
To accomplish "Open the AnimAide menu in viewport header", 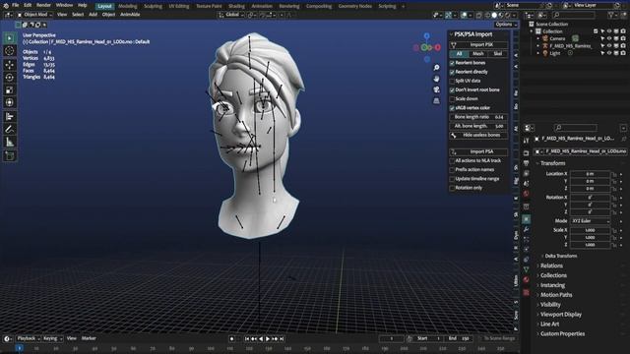I will pos(130,15).
